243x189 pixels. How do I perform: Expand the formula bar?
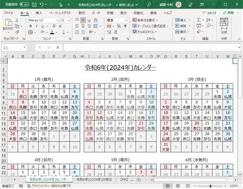pos(239,48)
